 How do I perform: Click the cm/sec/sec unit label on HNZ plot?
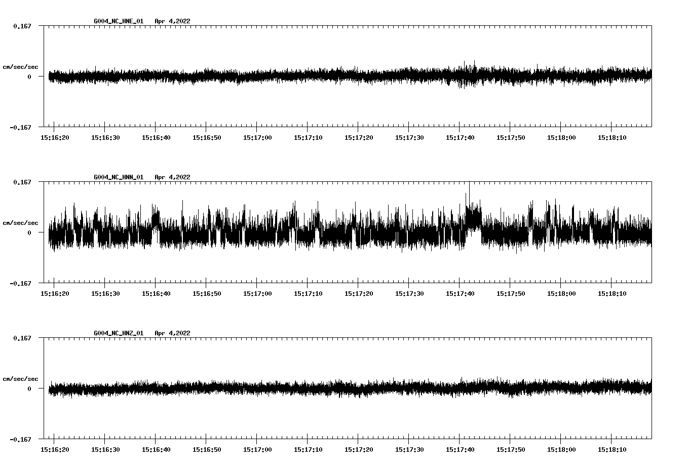(x=20, y=379)
